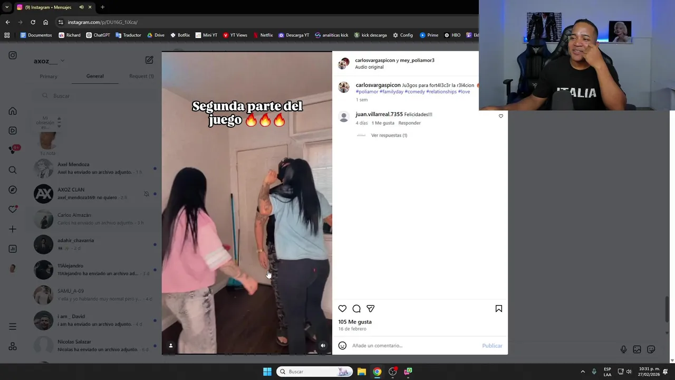Compose a new message with pencil icon
The width and height of the screenshot is (675, 380).
149,60
